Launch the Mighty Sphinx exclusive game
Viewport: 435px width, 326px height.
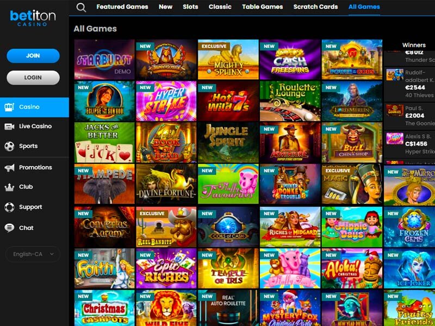point(228,59)
